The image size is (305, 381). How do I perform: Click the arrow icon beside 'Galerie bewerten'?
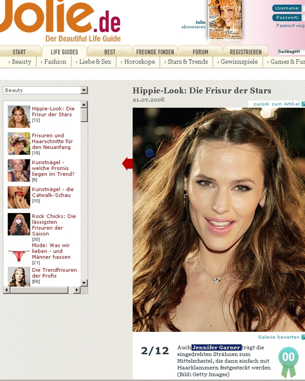(x=303, y=337)
